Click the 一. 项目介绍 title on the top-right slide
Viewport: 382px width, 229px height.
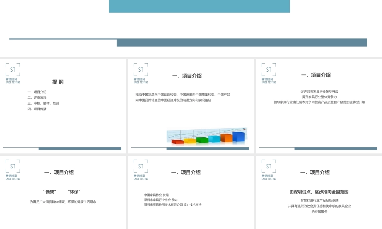pyautogui.click(x=316, y=75)
